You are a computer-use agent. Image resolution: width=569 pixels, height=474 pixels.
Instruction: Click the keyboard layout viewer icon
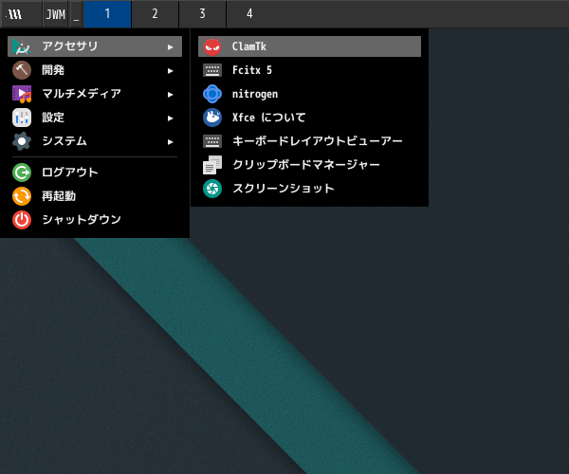tap(212, 141)
